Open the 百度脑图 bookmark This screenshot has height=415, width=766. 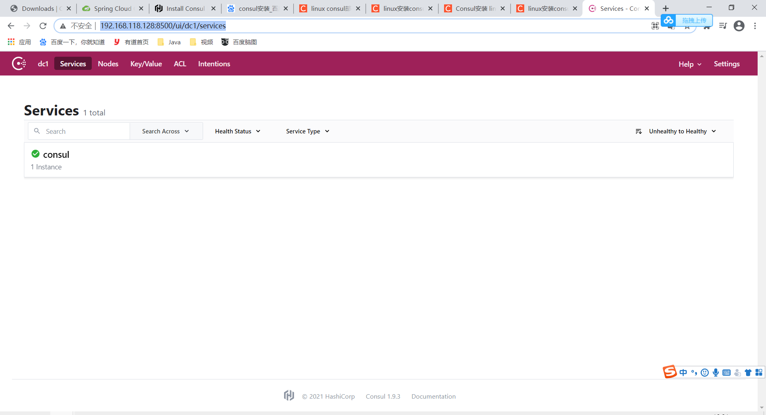[239, 42]
